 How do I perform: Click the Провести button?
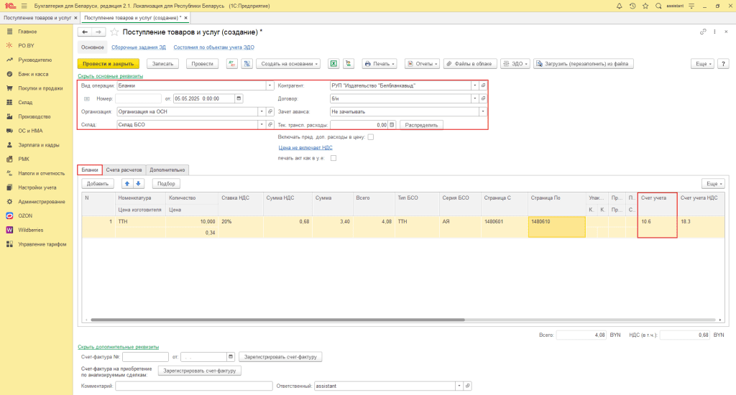(x=202, y=64)
